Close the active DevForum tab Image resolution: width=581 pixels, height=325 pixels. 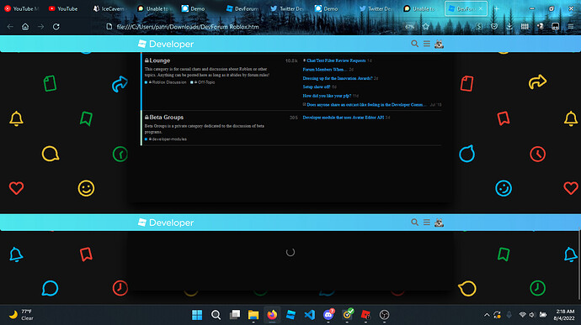(481, 8)
